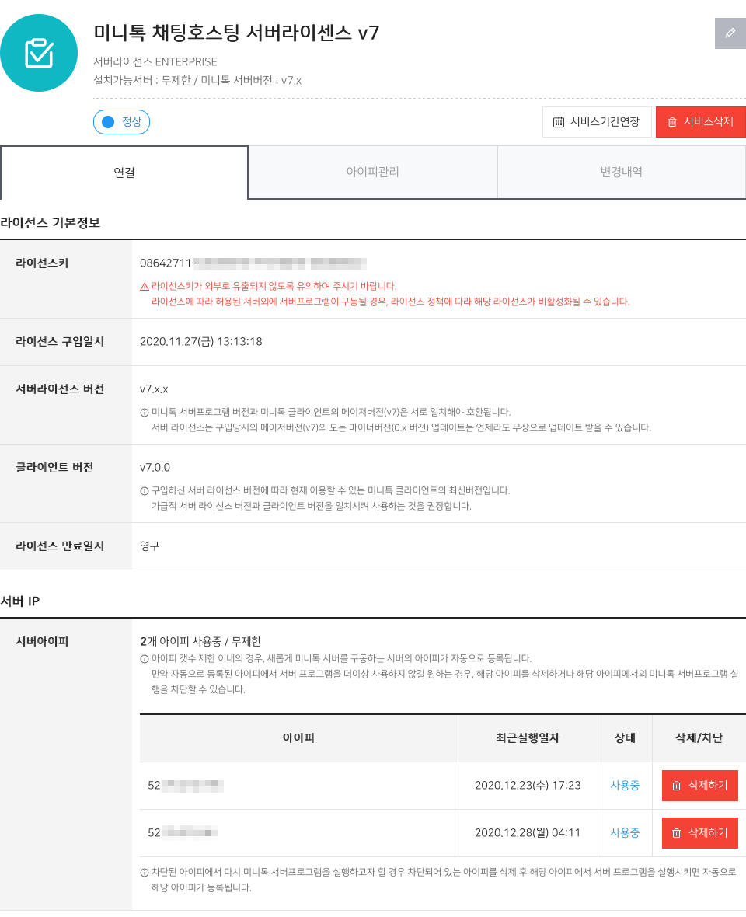The height and width of the screenshot is (917, 746).
Task: Delete the IP last run 2020.12.23
Action: click(x=700, y=786)
